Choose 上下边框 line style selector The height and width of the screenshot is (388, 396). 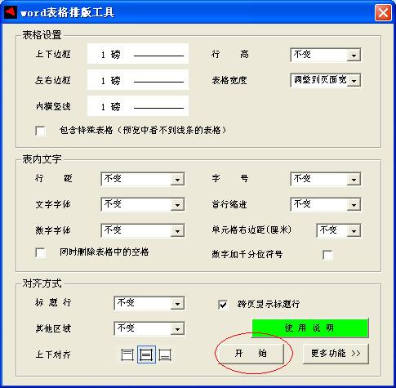(138, 54)
